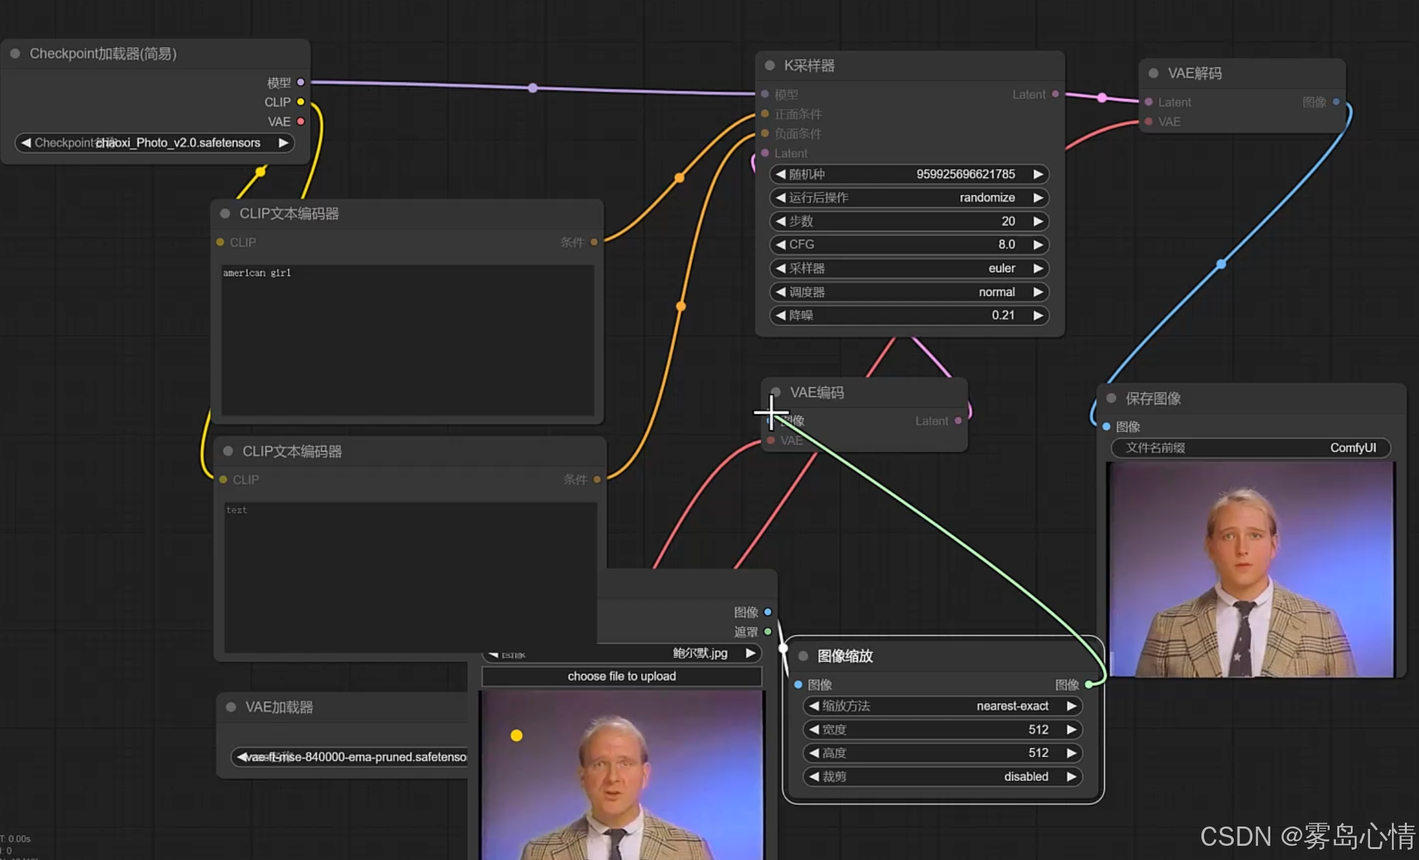
Task: Increase 步数 value with right arrow
Action: pos(1038,221)
